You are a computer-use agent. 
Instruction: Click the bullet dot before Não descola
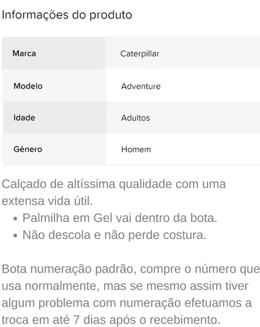tap(16, 236)
